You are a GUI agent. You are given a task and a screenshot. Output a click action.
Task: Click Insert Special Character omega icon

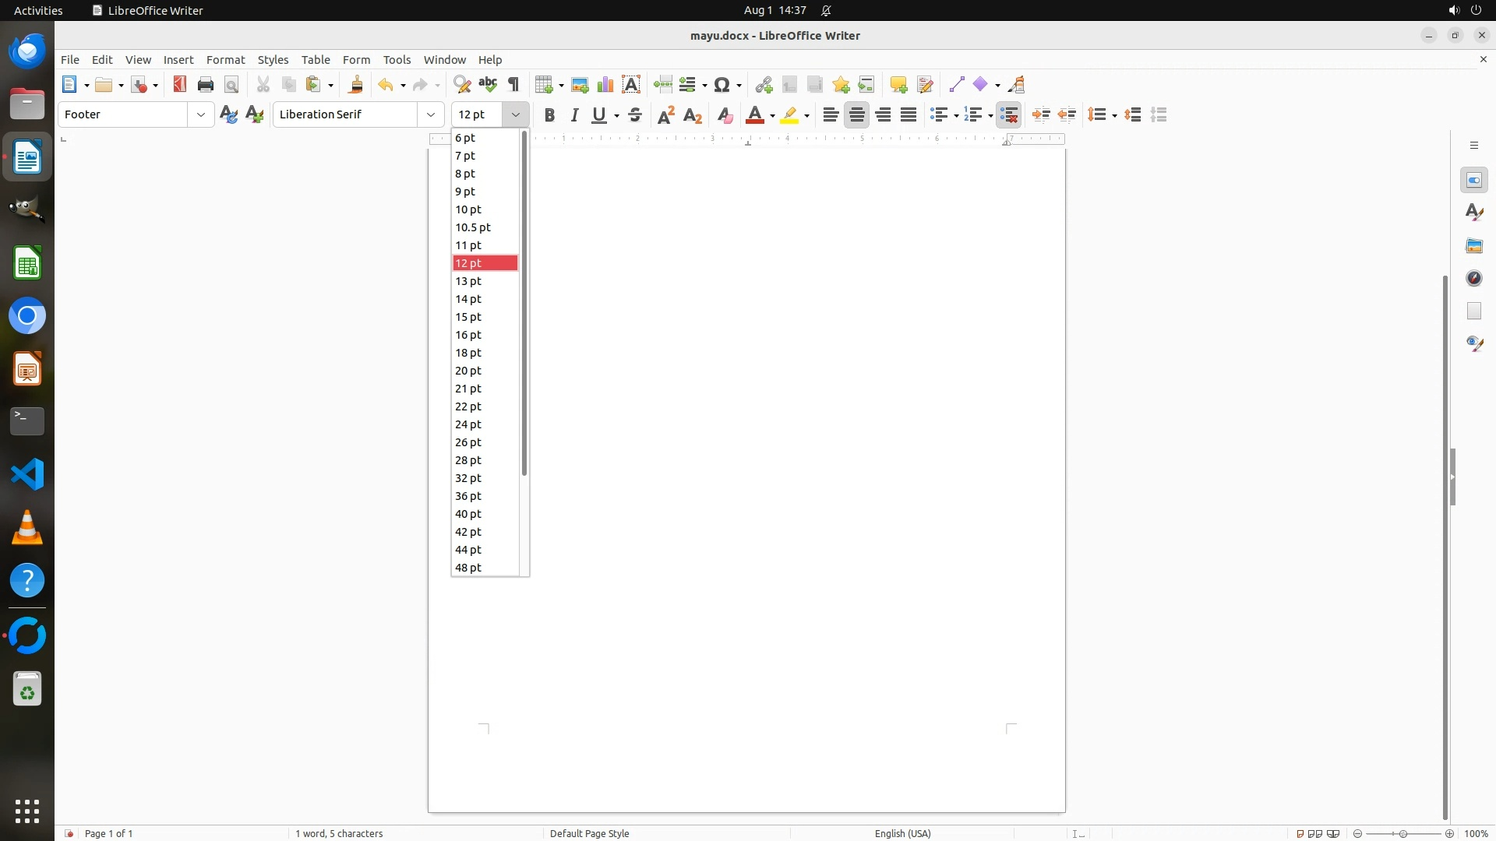click(x=722, y=84)
